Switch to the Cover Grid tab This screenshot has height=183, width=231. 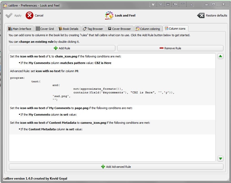45,29
